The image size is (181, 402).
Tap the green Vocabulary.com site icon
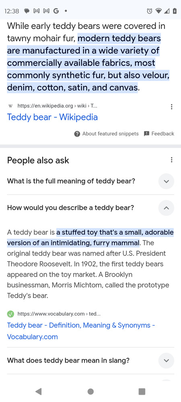tap(10, 314)
